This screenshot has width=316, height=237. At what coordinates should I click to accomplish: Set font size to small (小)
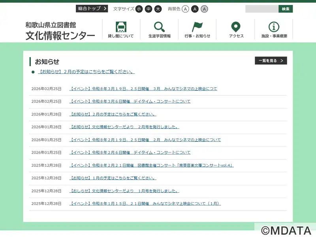[x=139, y=9]
